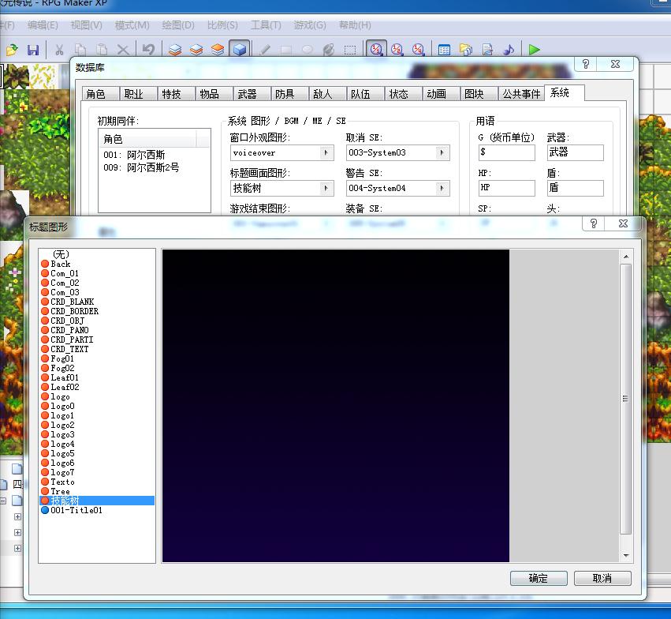Click scroll down arrow of preview pane
This screenshot has height=619, width=671.
(626, 556)
